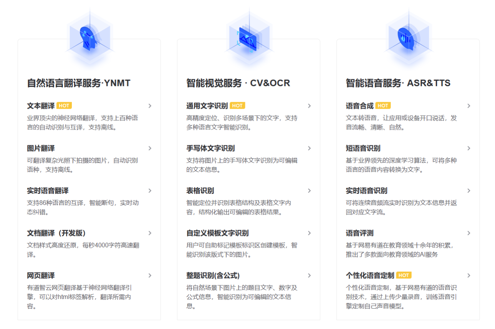Open the arrow beside 网页翻译
The image size is (495, 329).
point(150,276)
